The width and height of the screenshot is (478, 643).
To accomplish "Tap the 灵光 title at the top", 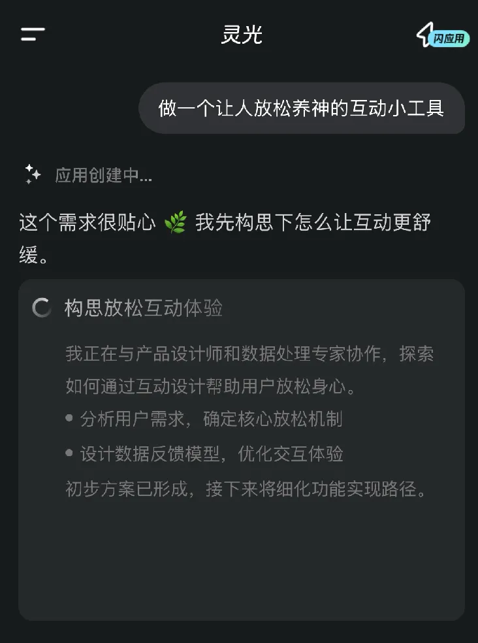I will tap(242, 35).
